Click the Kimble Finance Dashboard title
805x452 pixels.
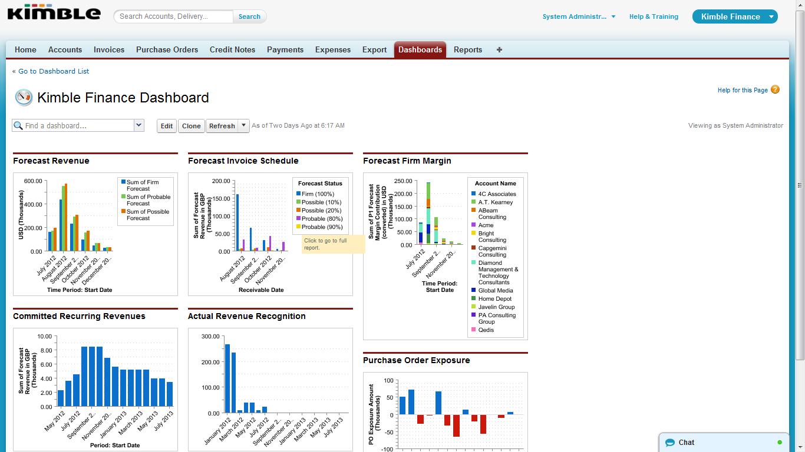click(123, 98)
